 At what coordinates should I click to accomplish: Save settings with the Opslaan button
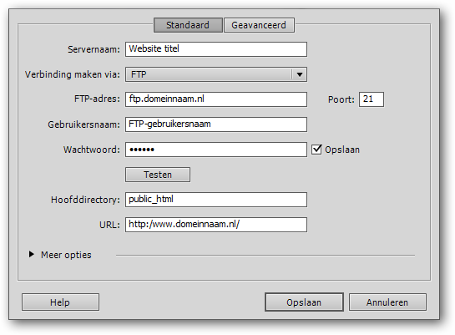[304, 302]
